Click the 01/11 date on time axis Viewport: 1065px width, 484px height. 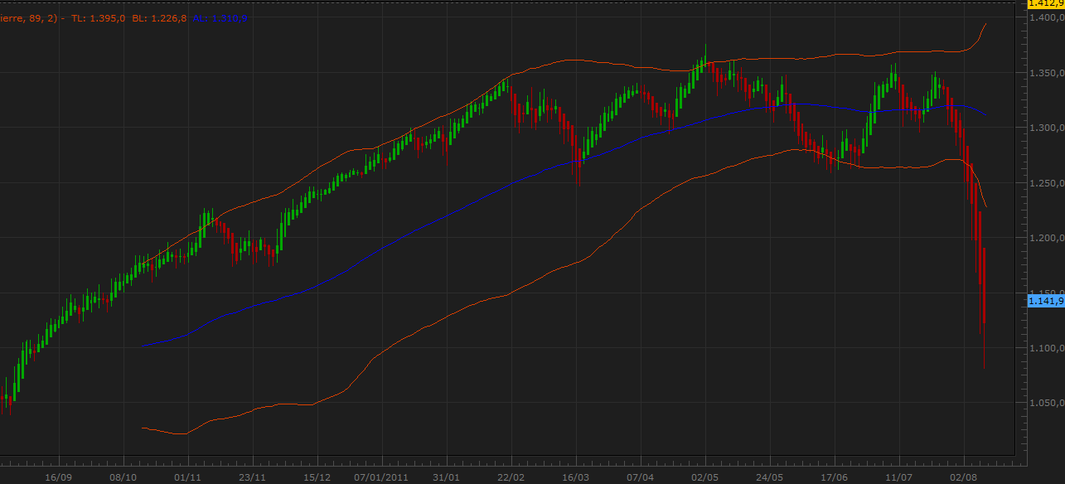(188, 477)
